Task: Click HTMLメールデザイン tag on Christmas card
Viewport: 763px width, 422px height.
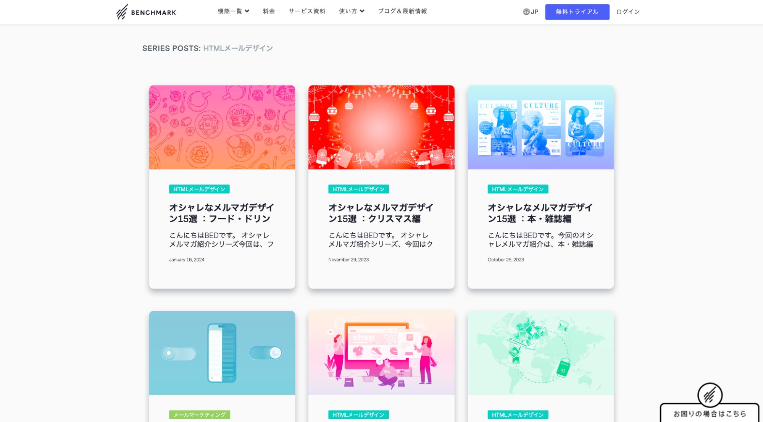Action: 358,189
